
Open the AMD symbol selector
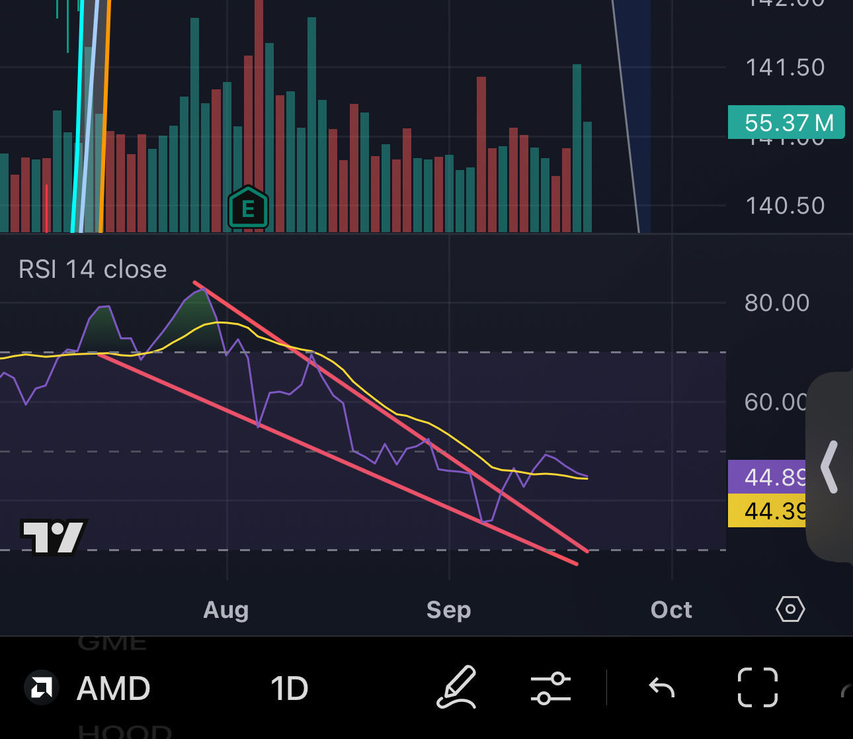point(114,689)
